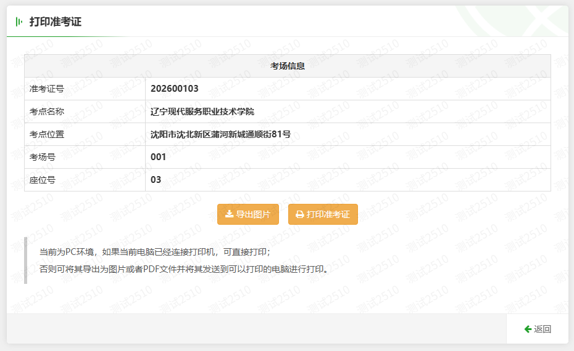Click the 打印准考证 print button
Viewport: 574px width, 351px height.
(x=323, y=214)
